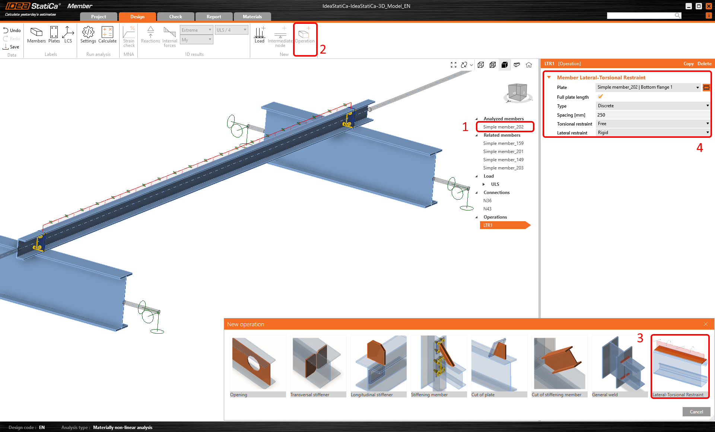The image size is (715, 432).
Task: Toggle the Full plate length checkbox
Action: click(x=600, y=97)
